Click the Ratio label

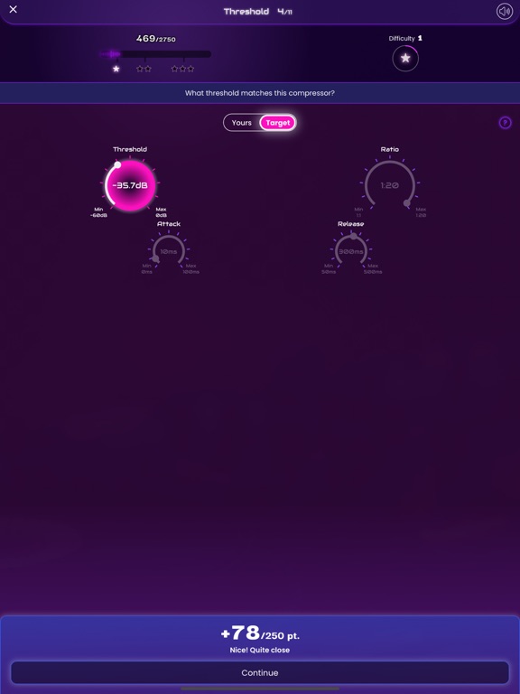point(390,149)
